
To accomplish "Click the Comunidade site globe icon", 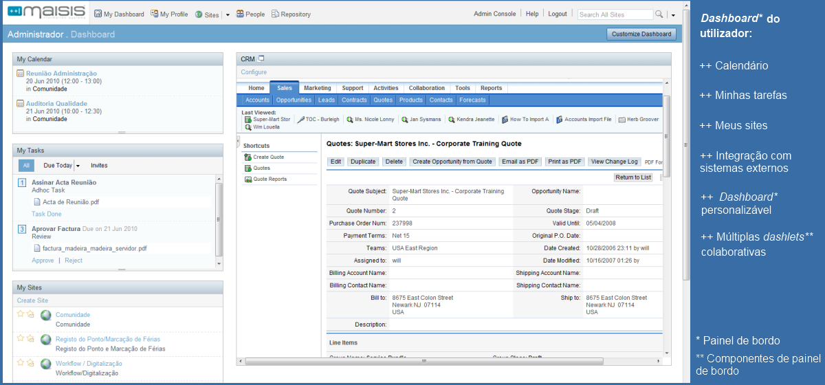I will coord(46,315).
